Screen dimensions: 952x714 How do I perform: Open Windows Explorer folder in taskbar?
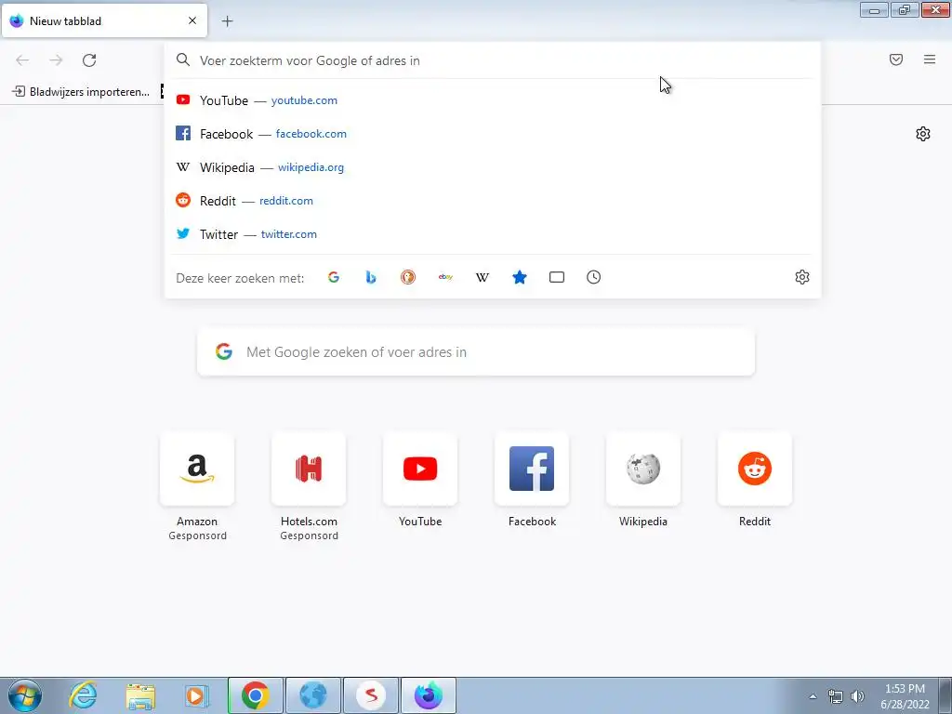140,695
